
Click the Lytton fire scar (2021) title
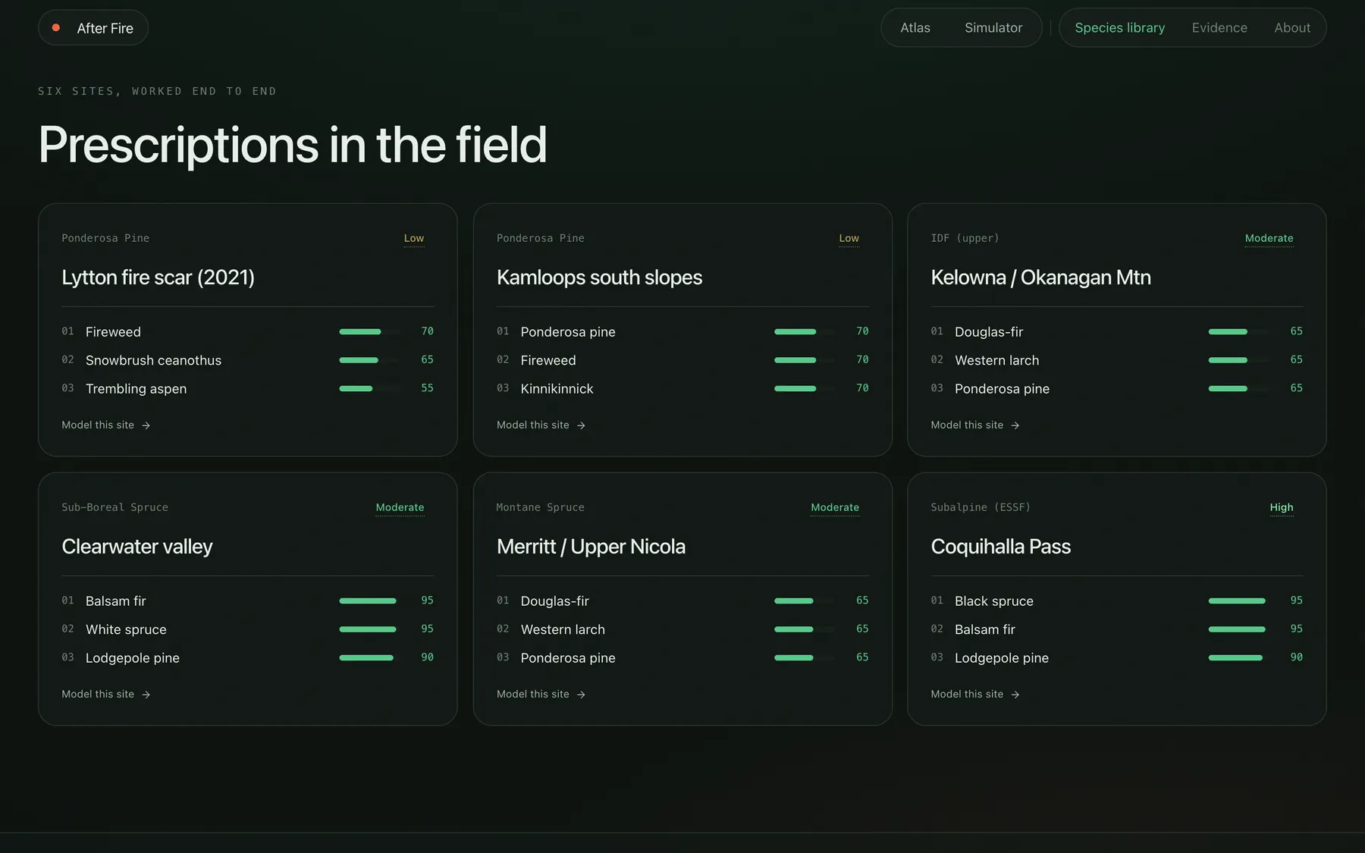coord(158,278)
